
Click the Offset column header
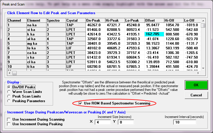pyautogui.click(x=154, y=20)
